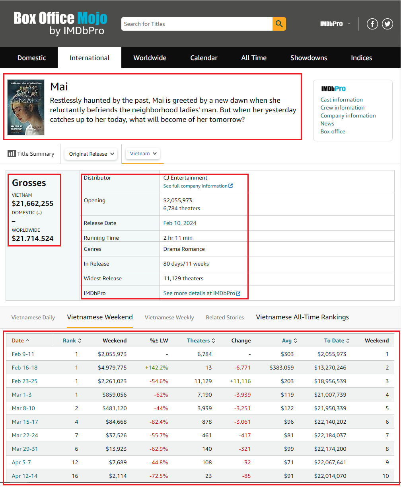Open the Vietnam territory dropdown
This screenshot has height=487, width=403.
coord(143,153)
